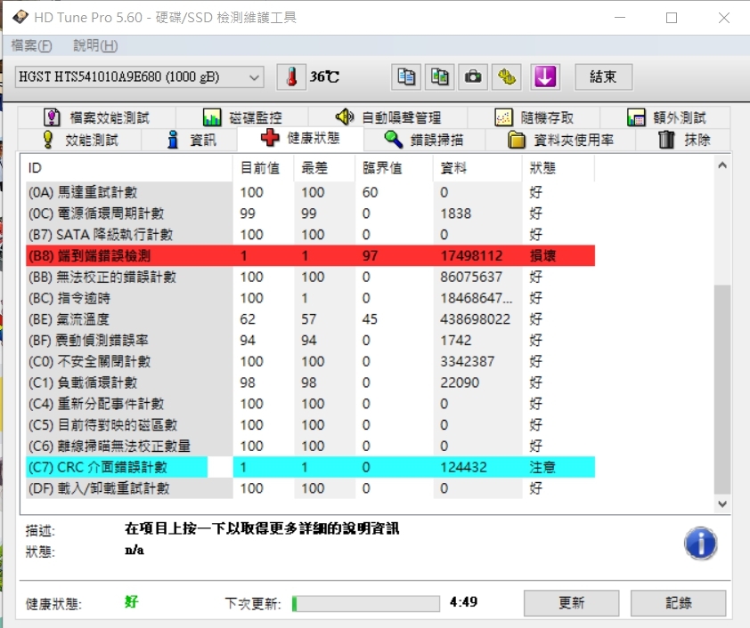
Task: Click the copy screenshot to clipboard icon
Action: (x=439, y=76)
